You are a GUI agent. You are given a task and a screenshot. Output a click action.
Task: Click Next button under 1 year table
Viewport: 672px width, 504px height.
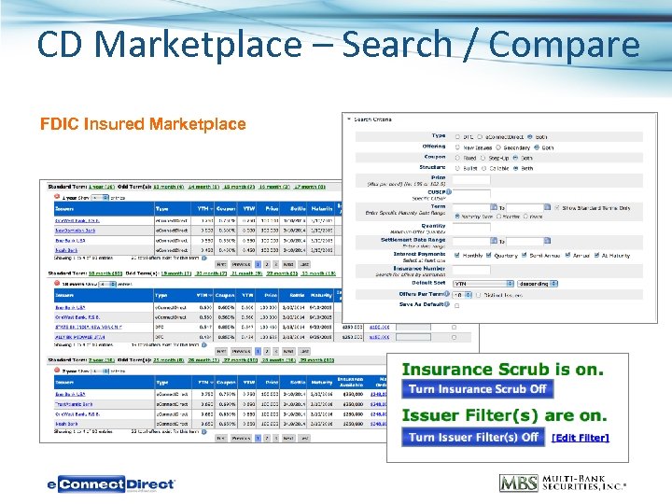[288, 264]
